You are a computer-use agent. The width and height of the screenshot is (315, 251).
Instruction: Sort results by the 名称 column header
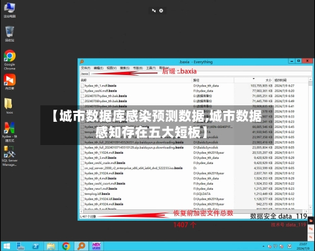tap(136, 80)
